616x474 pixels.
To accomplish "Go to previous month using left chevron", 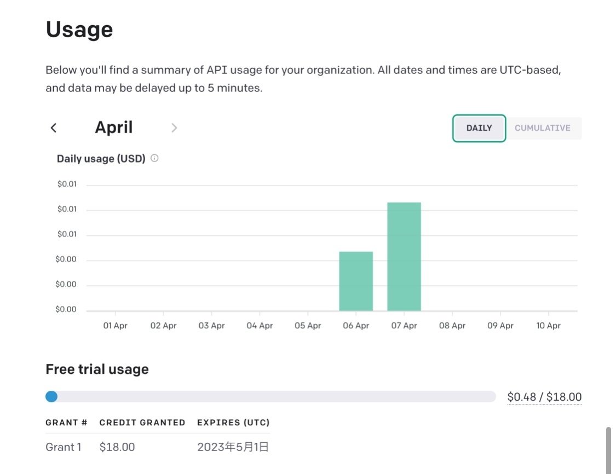I will point(54,128).
